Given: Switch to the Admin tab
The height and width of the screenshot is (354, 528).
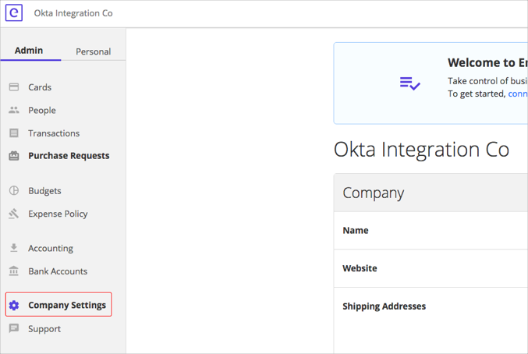Looking at the screenshot, I should tap(29, 51).
